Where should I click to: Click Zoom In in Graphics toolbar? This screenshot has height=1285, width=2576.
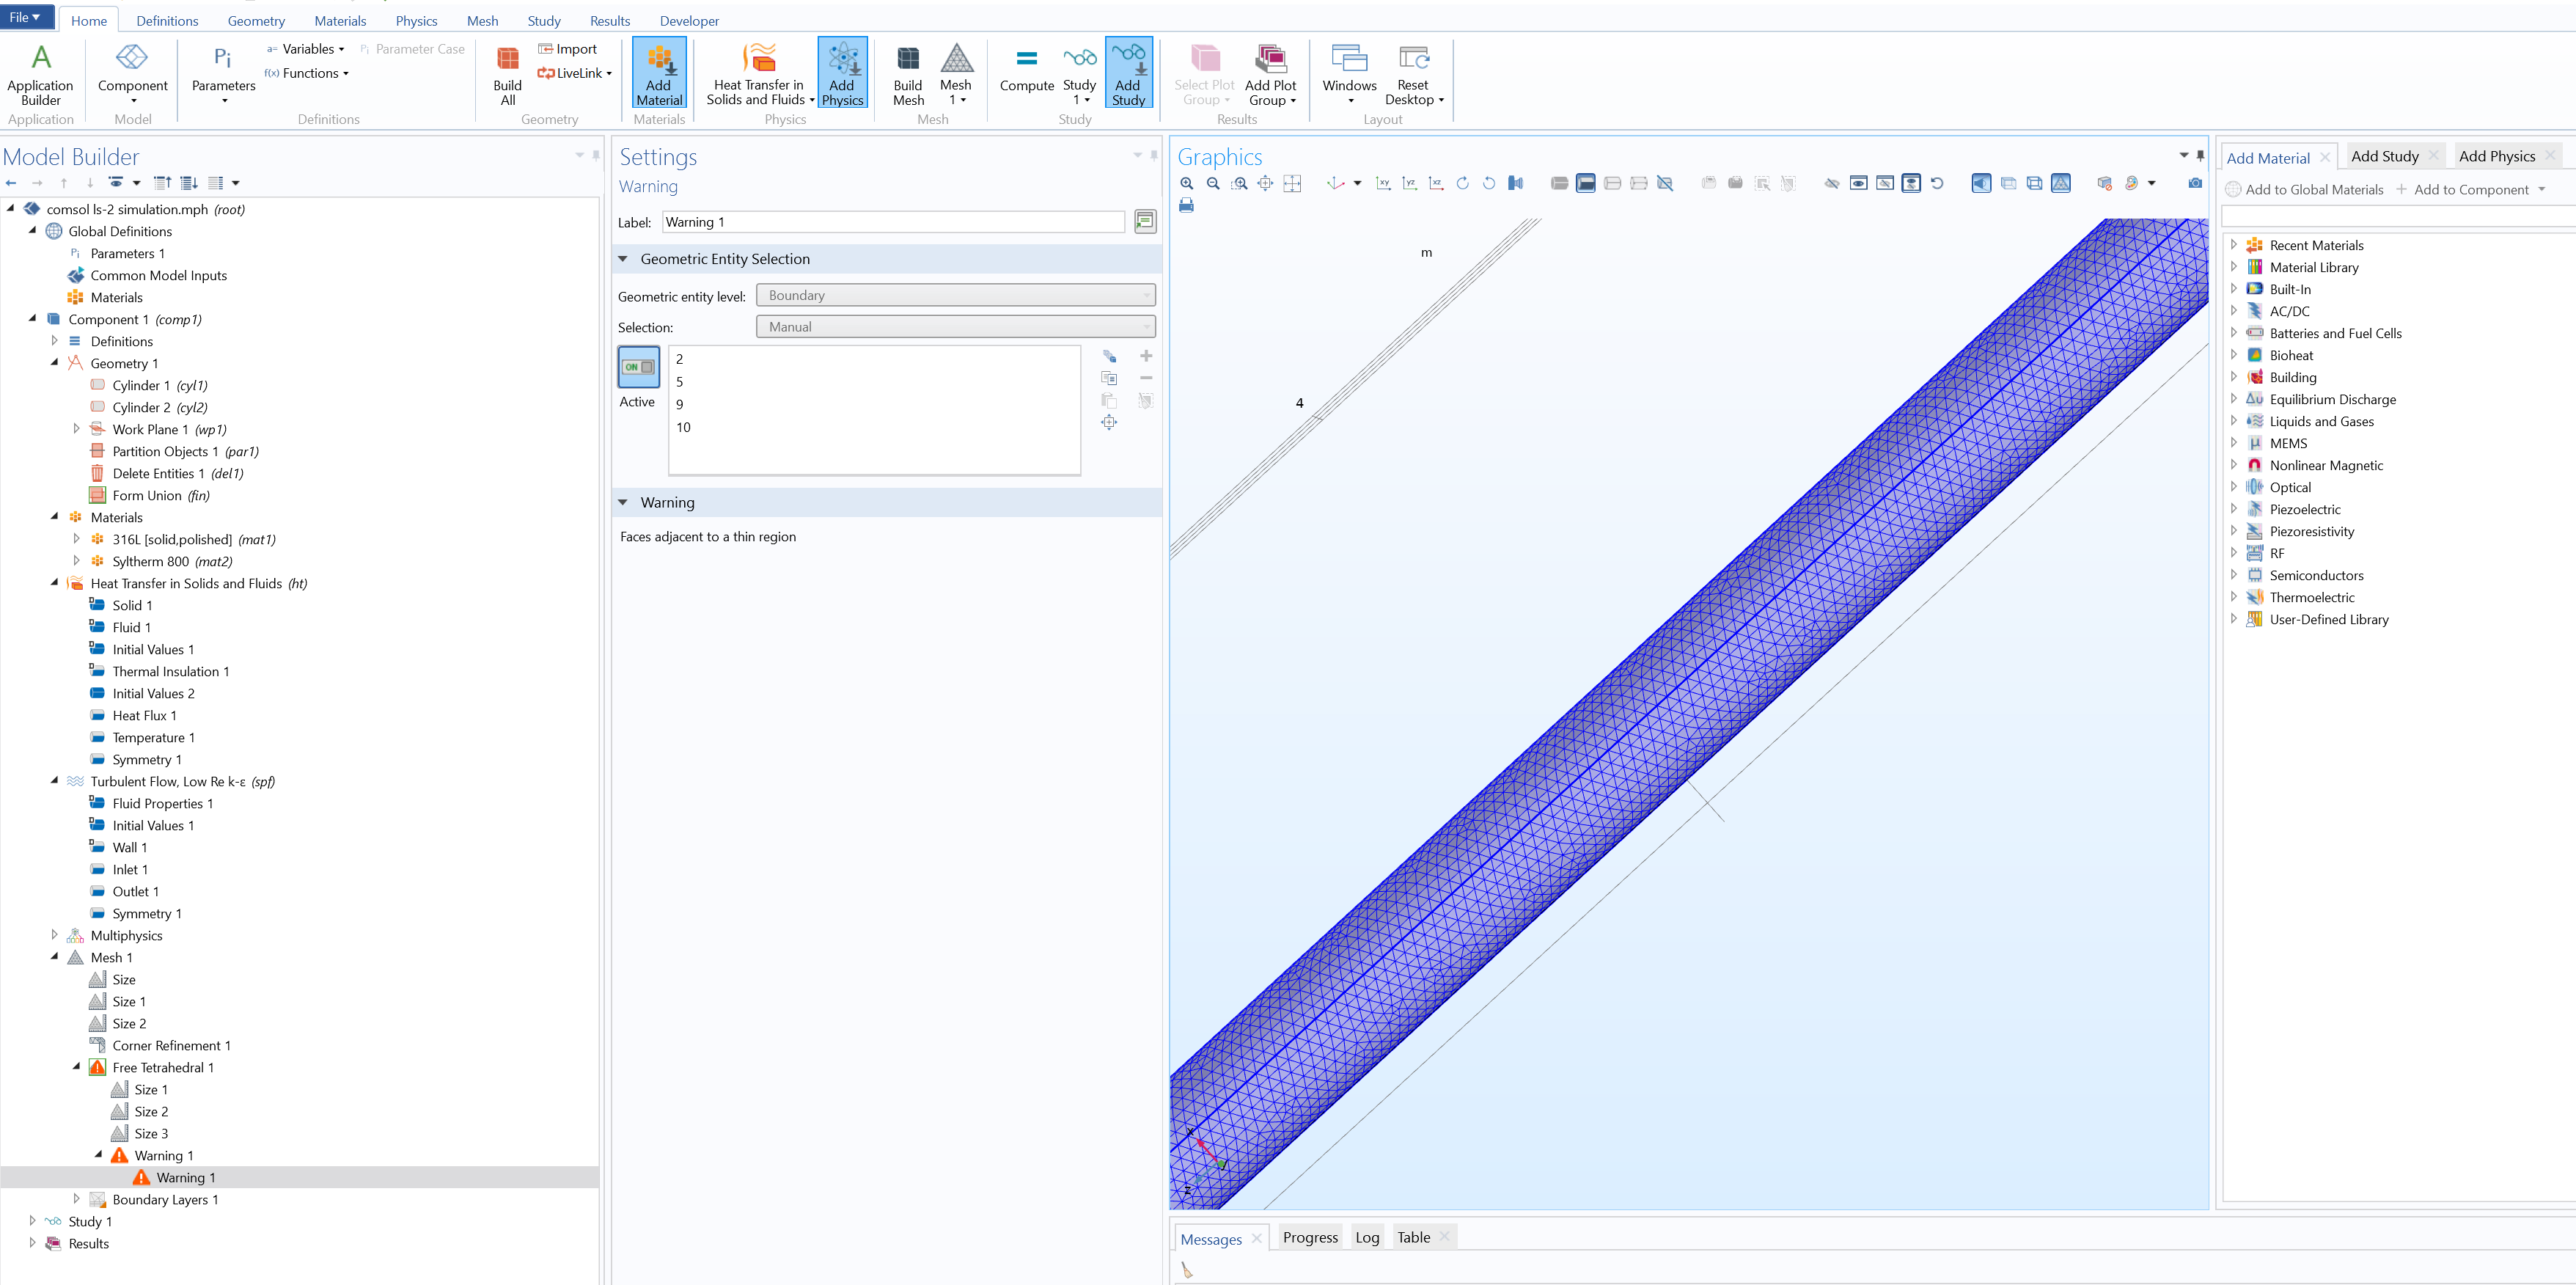point(1186,183)
